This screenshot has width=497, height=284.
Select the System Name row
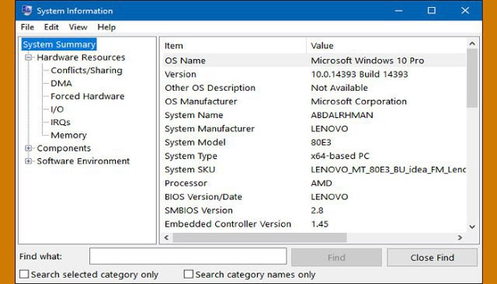314,115
